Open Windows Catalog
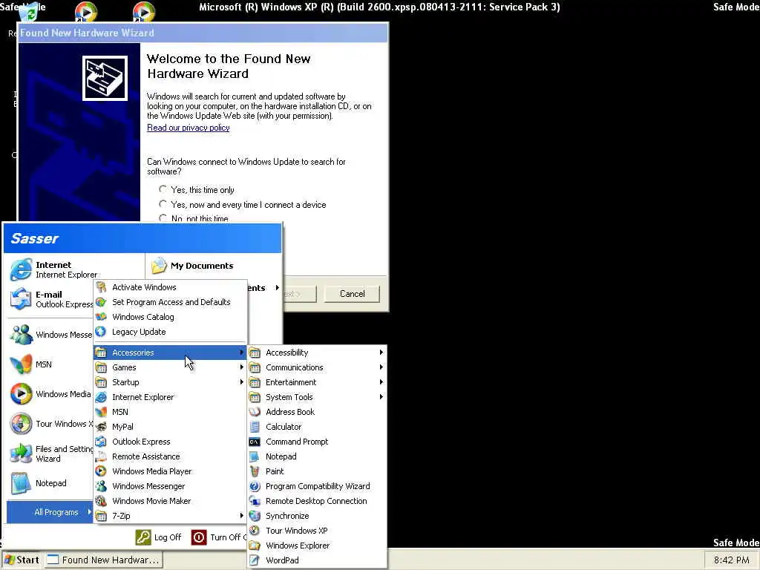The width and height of the screenshot is (760, 570). (x=170, y=316)
